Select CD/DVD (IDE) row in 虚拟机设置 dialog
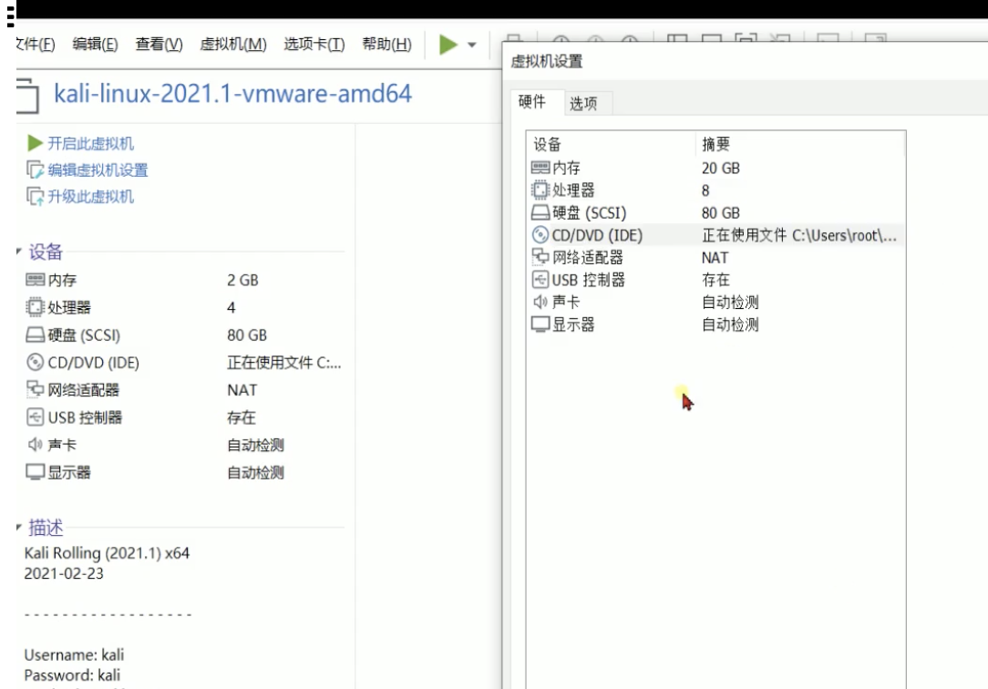This screenshot has height=689, width=988. (715, 235)
